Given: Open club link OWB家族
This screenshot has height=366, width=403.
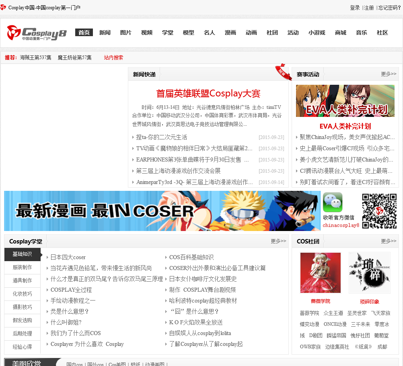Looking at the screenshot, I should tap(310, 347).
